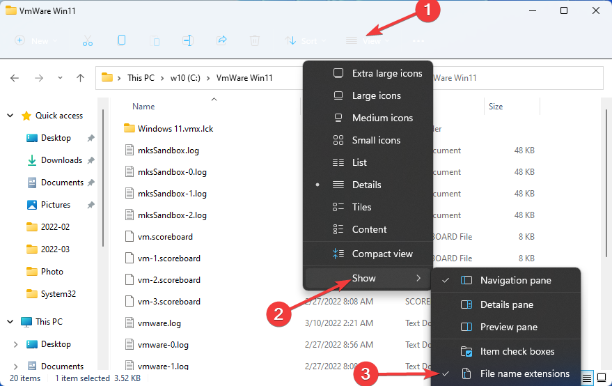Viewport: 612px width, 386px height.
Task: Select mksSandbox-0.log file
Action: tap(172, 172)
